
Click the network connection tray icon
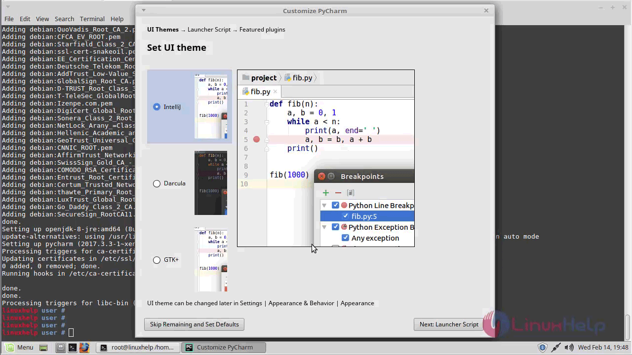pos(555,348)
